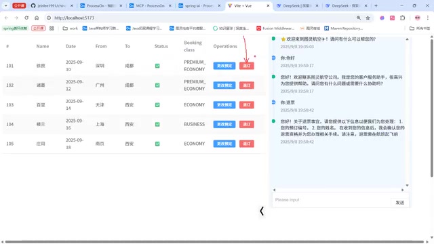Go to the browser home page
Screen dimensions: 434x244
[x=37, y=18]
